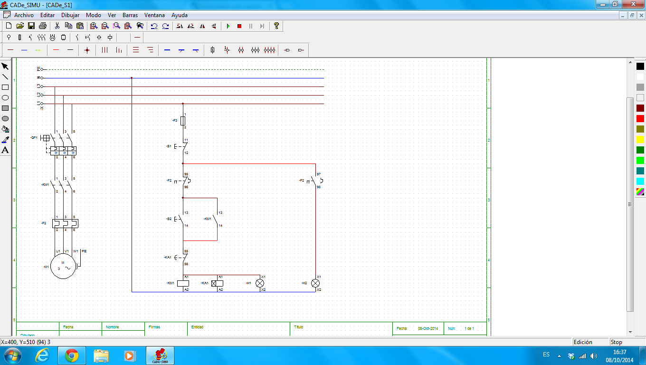Screen dimensions: 646x365
Task: Pick the yellow color swatch
Action: (x=640, y=140)
